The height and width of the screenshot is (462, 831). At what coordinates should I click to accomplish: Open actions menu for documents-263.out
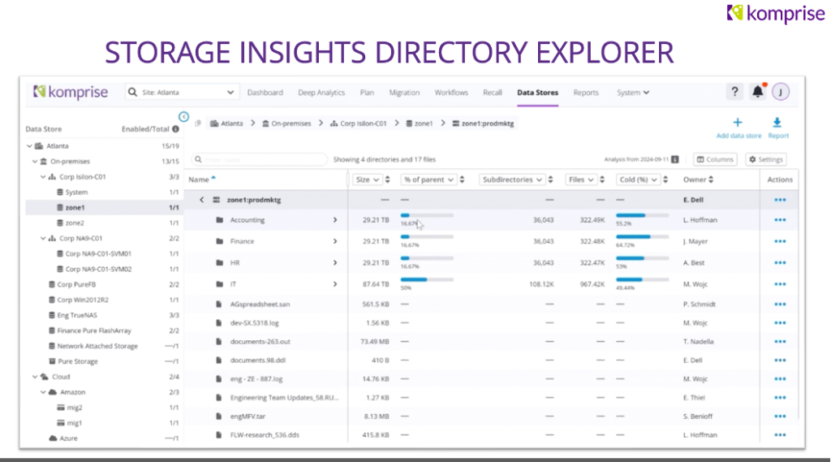click(x=780, y=342)
